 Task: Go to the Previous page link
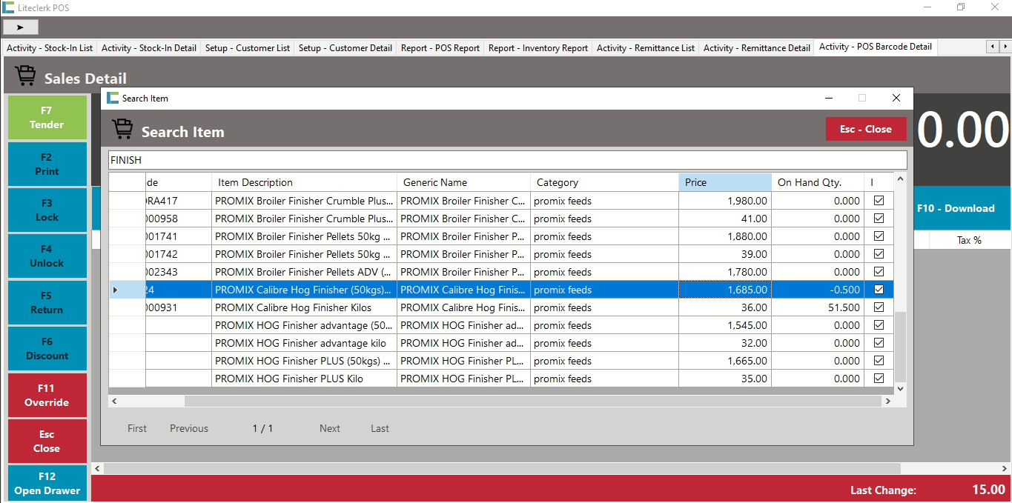189,428
